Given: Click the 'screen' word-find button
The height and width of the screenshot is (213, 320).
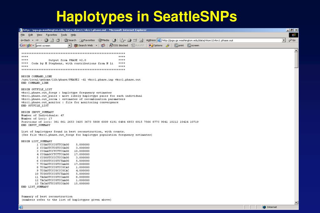Looking at the screenshot, I should pyautogui.click(x=193, y=46).
